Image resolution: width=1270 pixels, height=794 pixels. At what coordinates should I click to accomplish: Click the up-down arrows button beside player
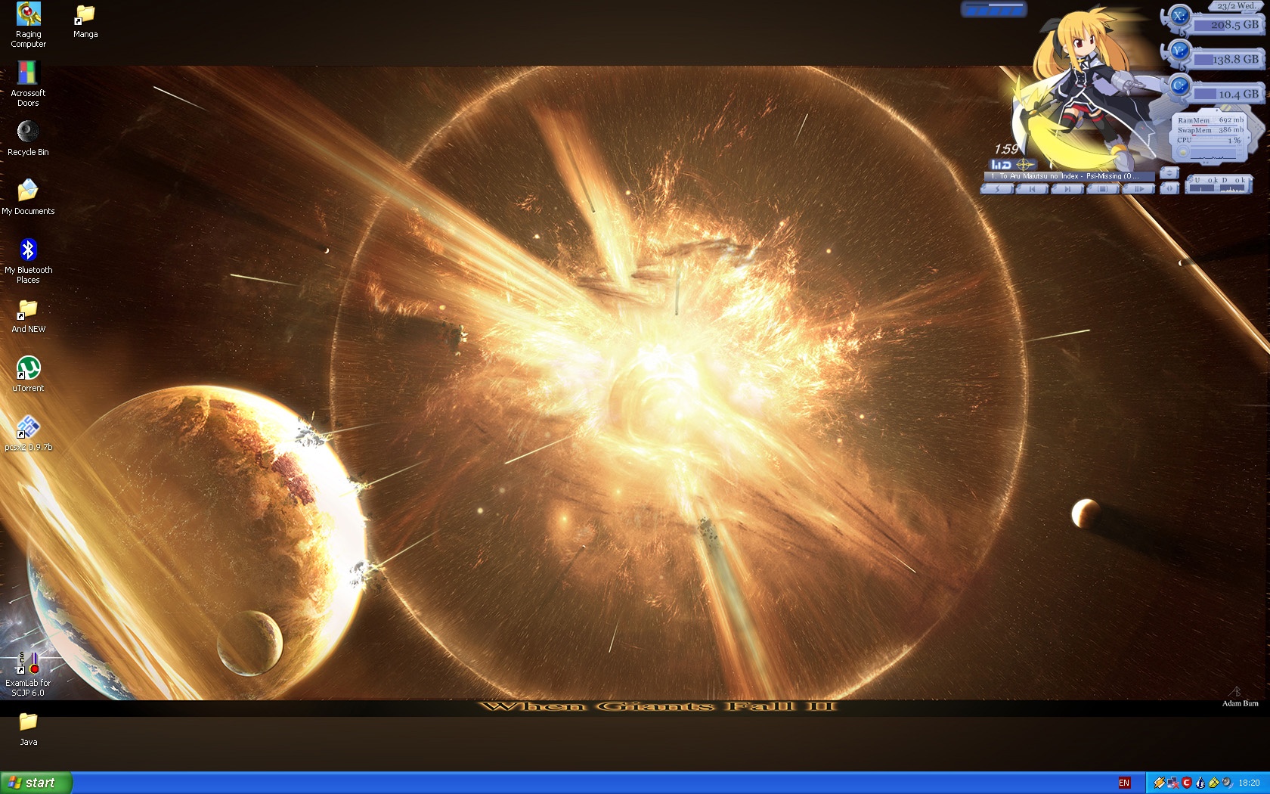(1169, 172)
